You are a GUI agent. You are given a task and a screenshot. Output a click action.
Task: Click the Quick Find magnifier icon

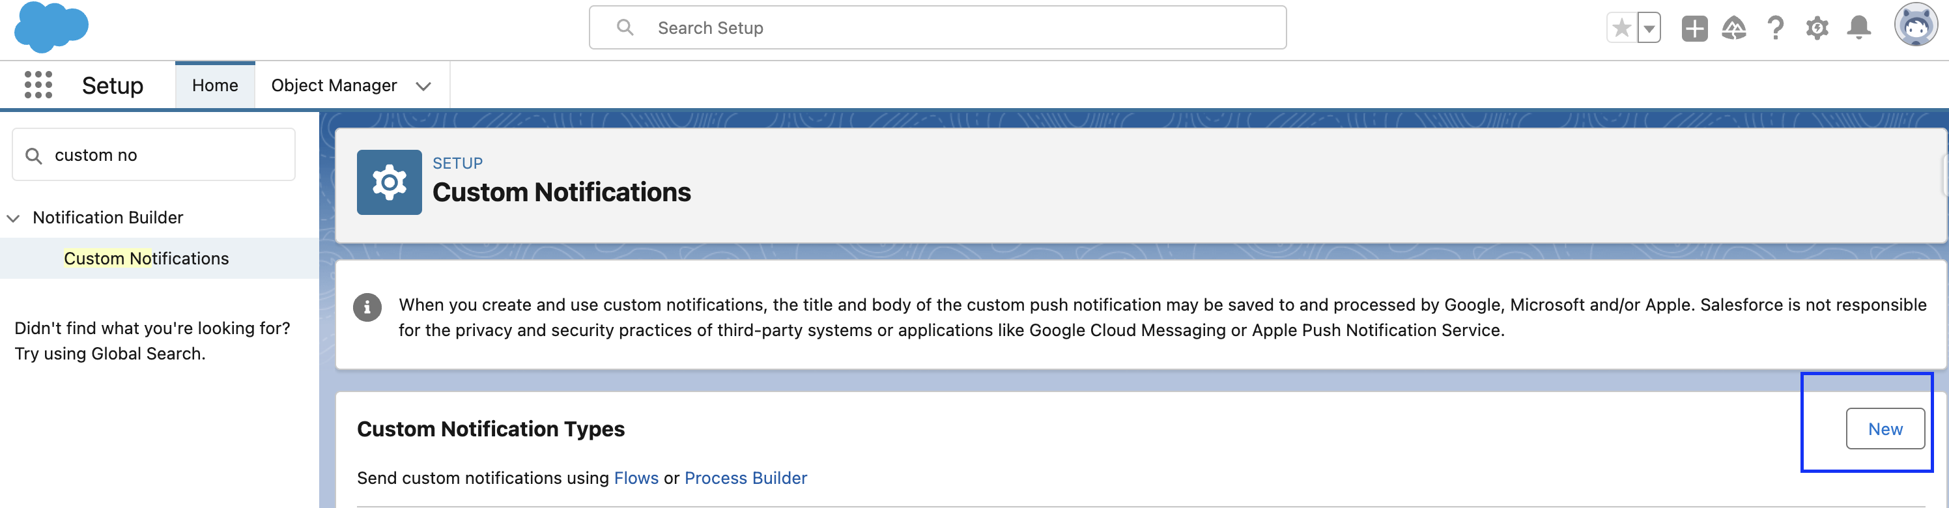35,154
